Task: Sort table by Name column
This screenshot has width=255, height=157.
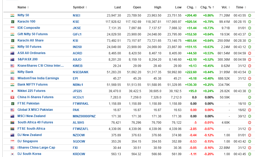Action: pos(23,7)
